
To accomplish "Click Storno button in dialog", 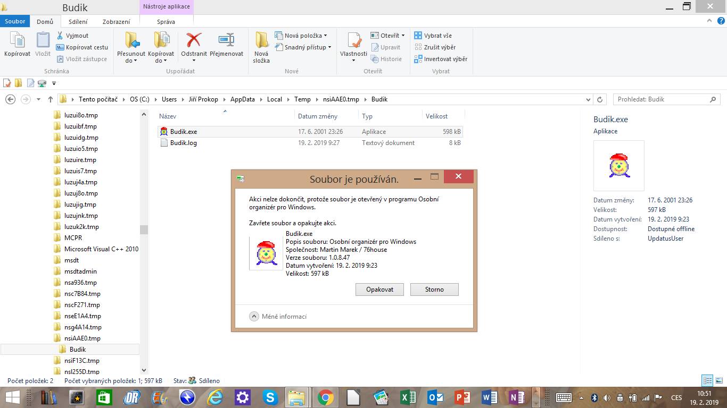I will [x=434, y=290].
